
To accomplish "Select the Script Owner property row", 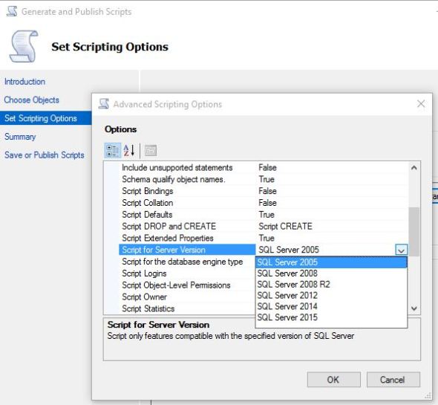I will pyautogui.click(x=187, y=297).
